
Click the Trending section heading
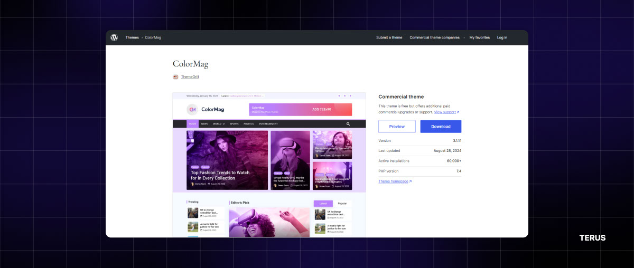(193, 202)
